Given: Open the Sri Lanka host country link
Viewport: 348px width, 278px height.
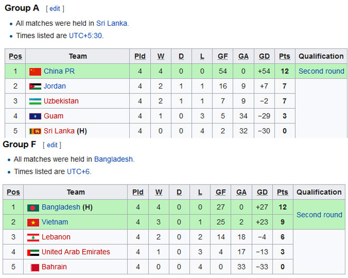Looking at the screenshot, I should [112, 23].
